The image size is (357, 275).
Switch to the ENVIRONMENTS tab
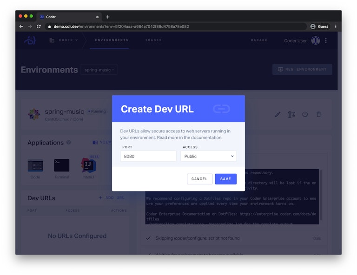[112, 40]
